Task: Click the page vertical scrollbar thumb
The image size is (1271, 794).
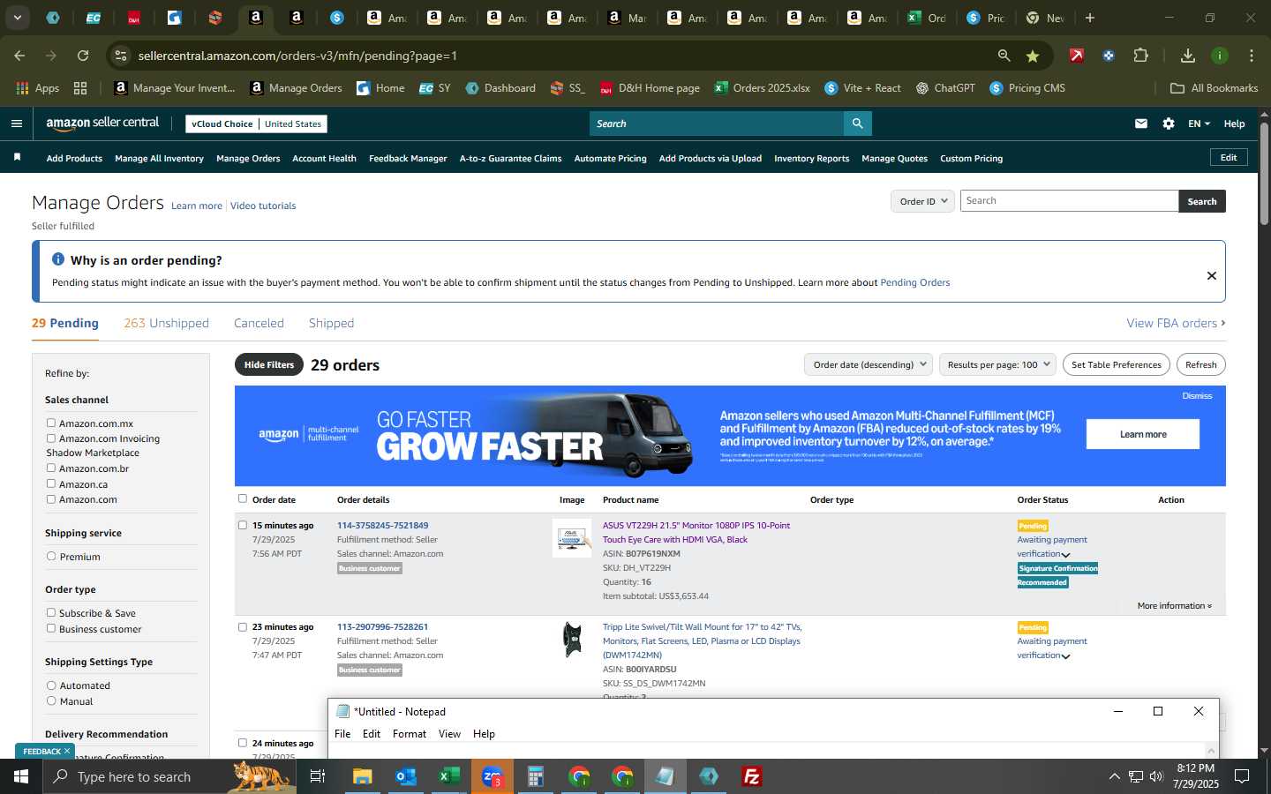Action: (1264, 172)
